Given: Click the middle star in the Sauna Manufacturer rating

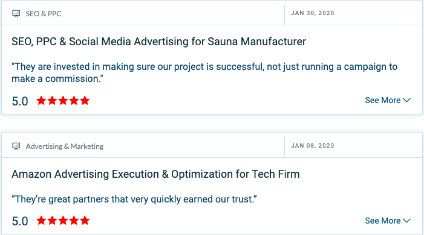Looking at the screenshot, I should [63, 100].
